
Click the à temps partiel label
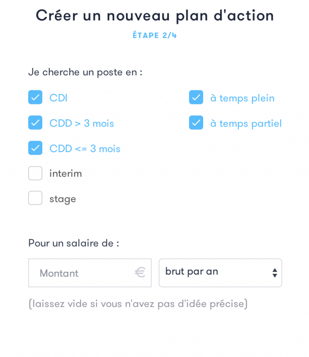(246, 123)
